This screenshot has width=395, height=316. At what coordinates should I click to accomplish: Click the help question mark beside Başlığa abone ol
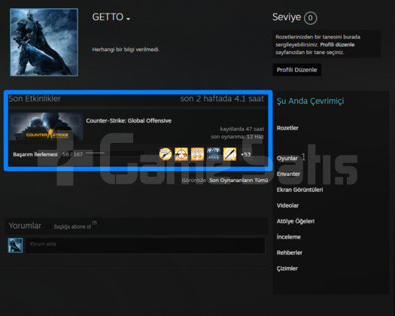tap(95, 223)
